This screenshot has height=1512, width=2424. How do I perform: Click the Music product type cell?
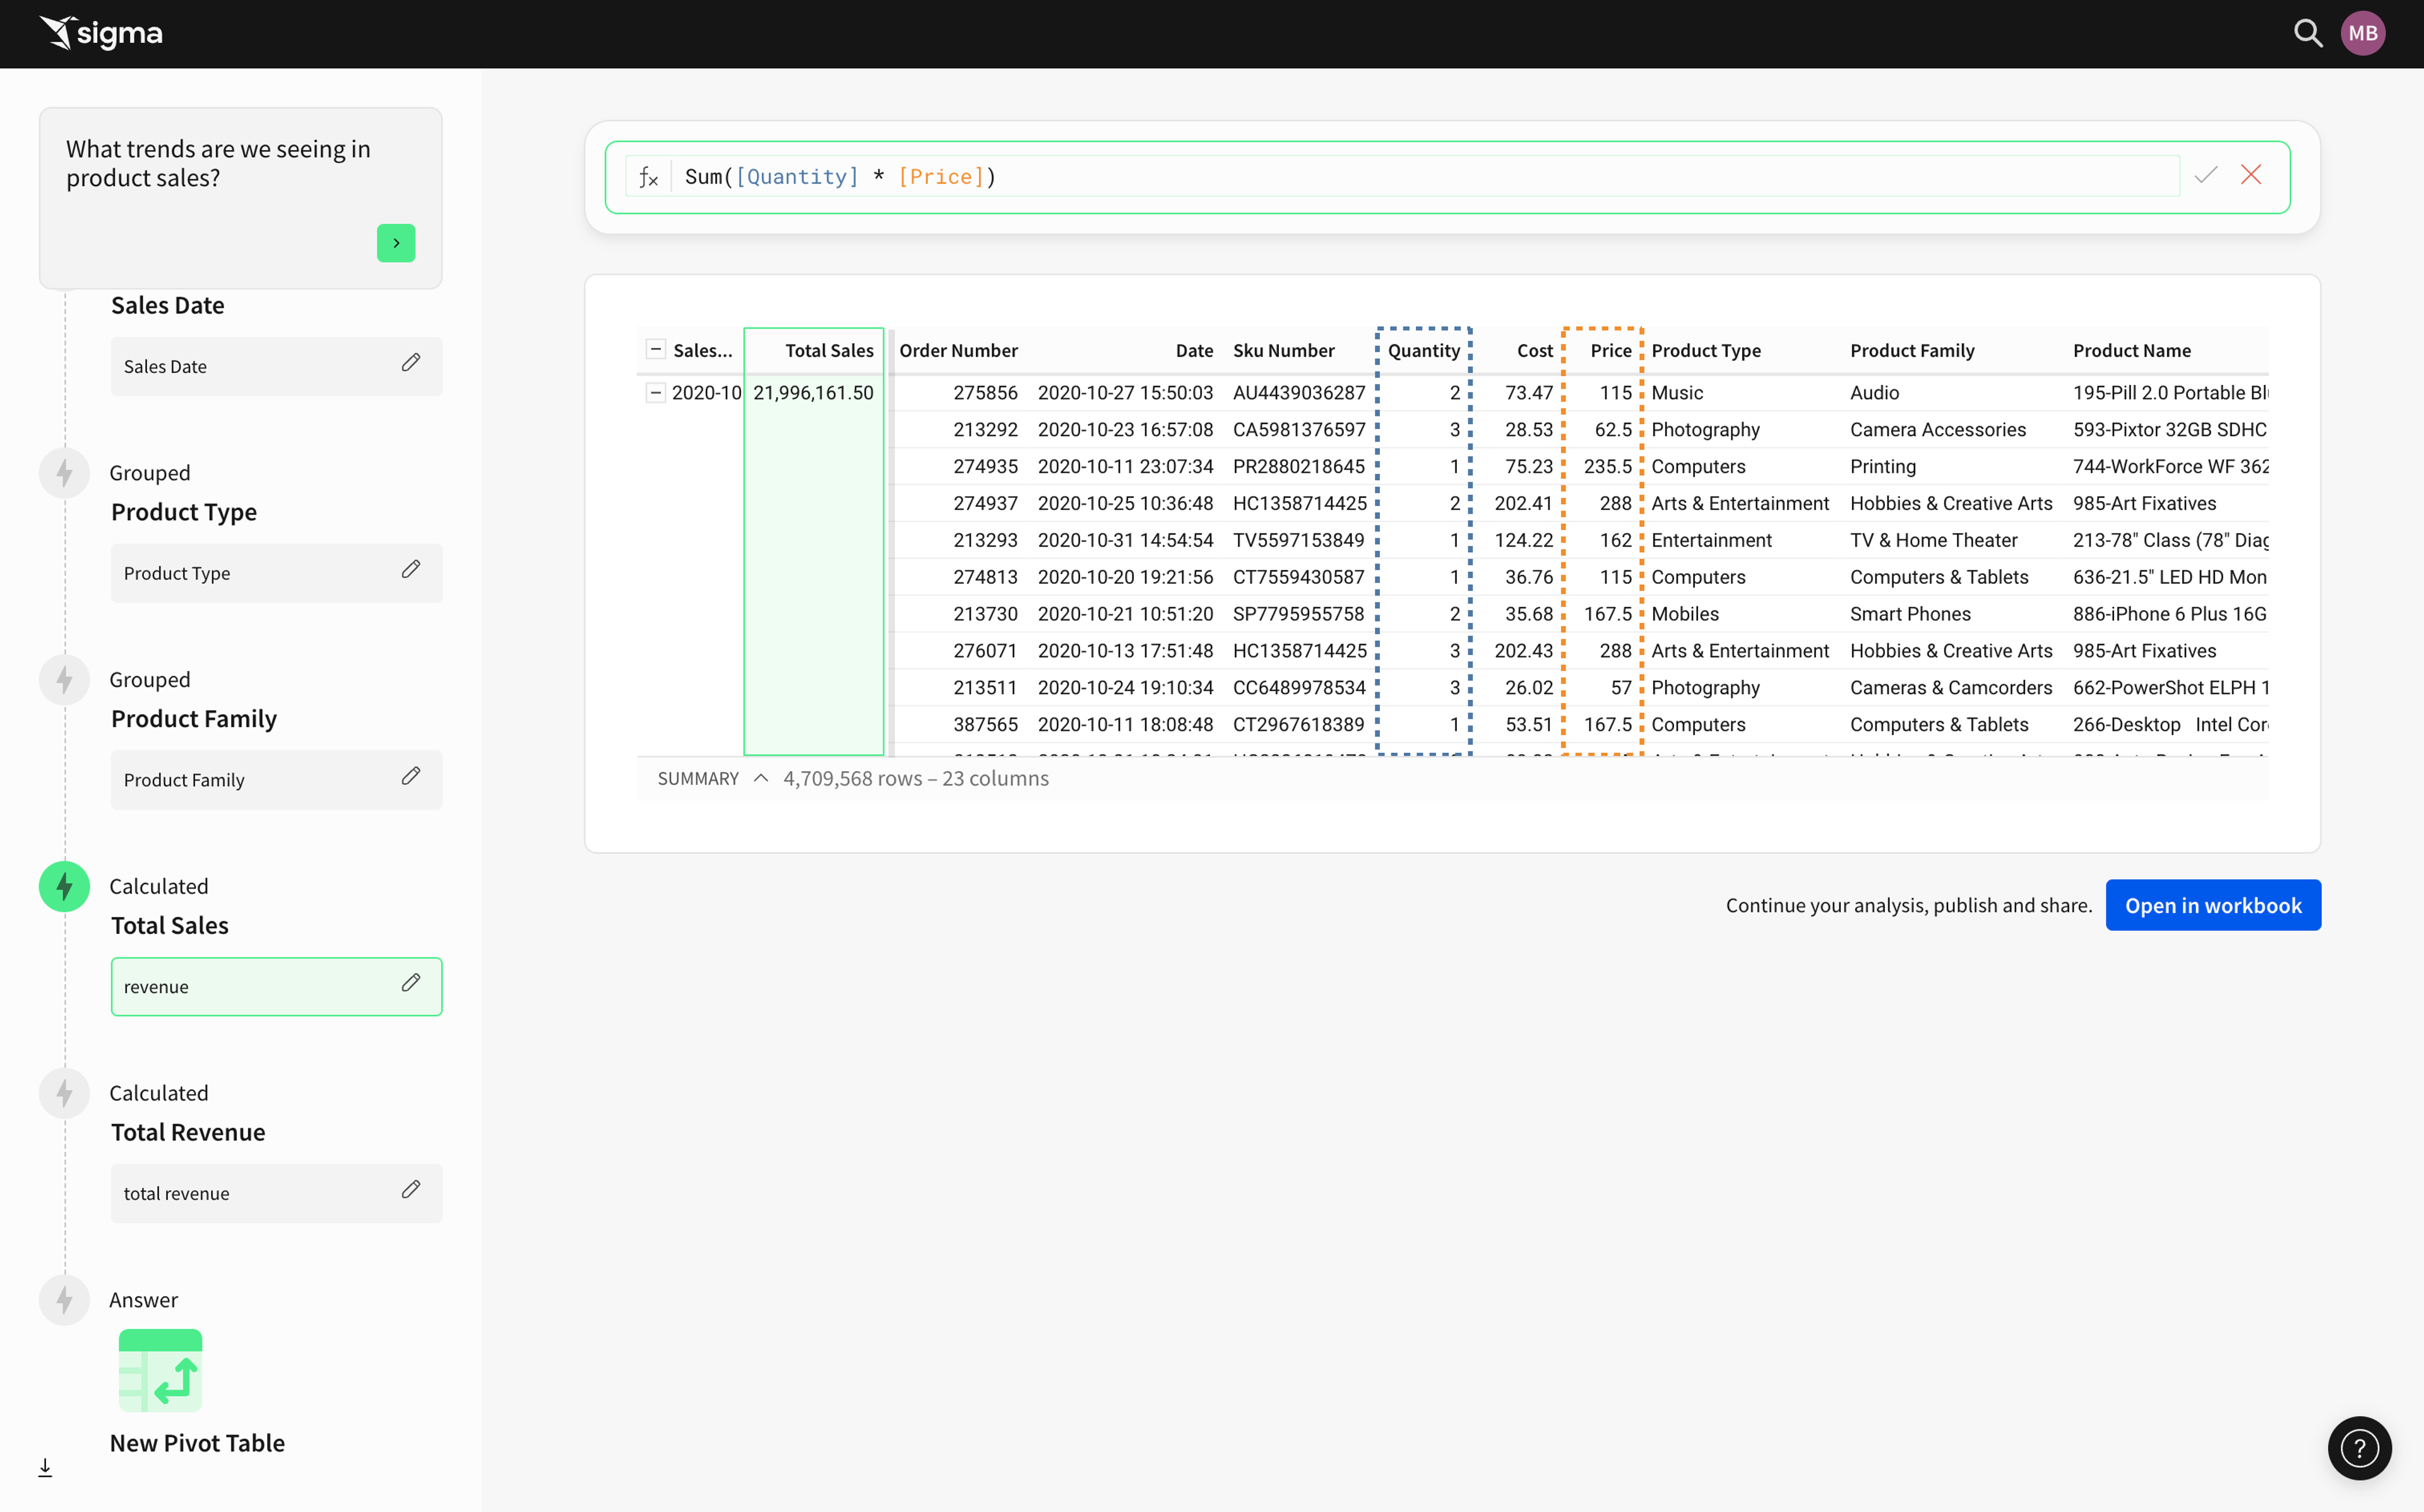[1677, 393]
